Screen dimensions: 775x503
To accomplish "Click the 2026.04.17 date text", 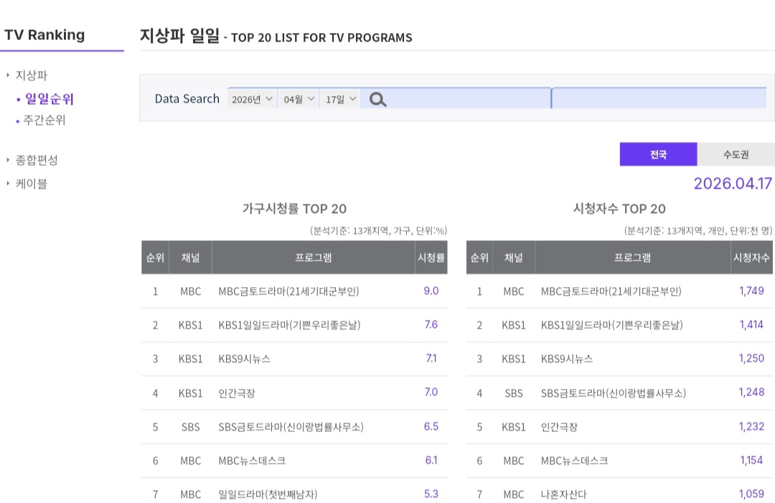I will [x=733, y=183].
